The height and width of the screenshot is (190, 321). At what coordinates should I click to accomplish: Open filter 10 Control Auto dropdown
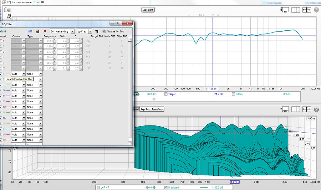[18, 91]
